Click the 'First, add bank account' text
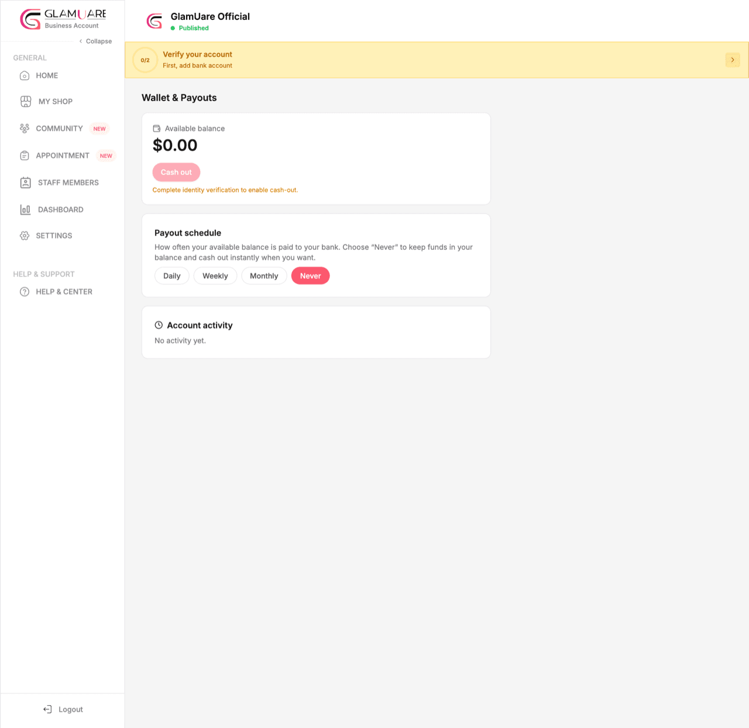 point(197,66)
